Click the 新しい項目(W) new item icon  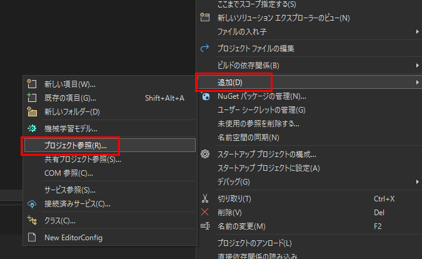[x=32, y=84]
